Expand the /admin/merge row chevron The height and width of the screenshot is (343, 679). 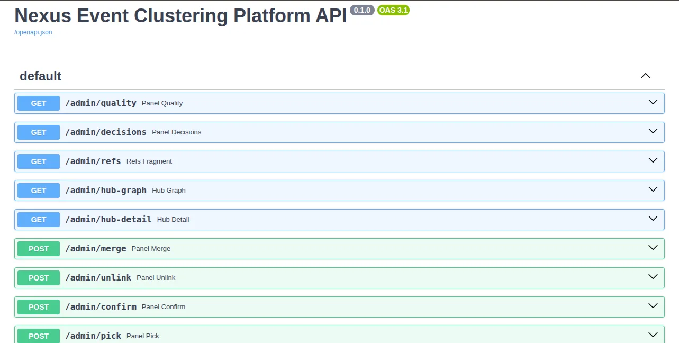pyautogui.click(x=653, y=248)
